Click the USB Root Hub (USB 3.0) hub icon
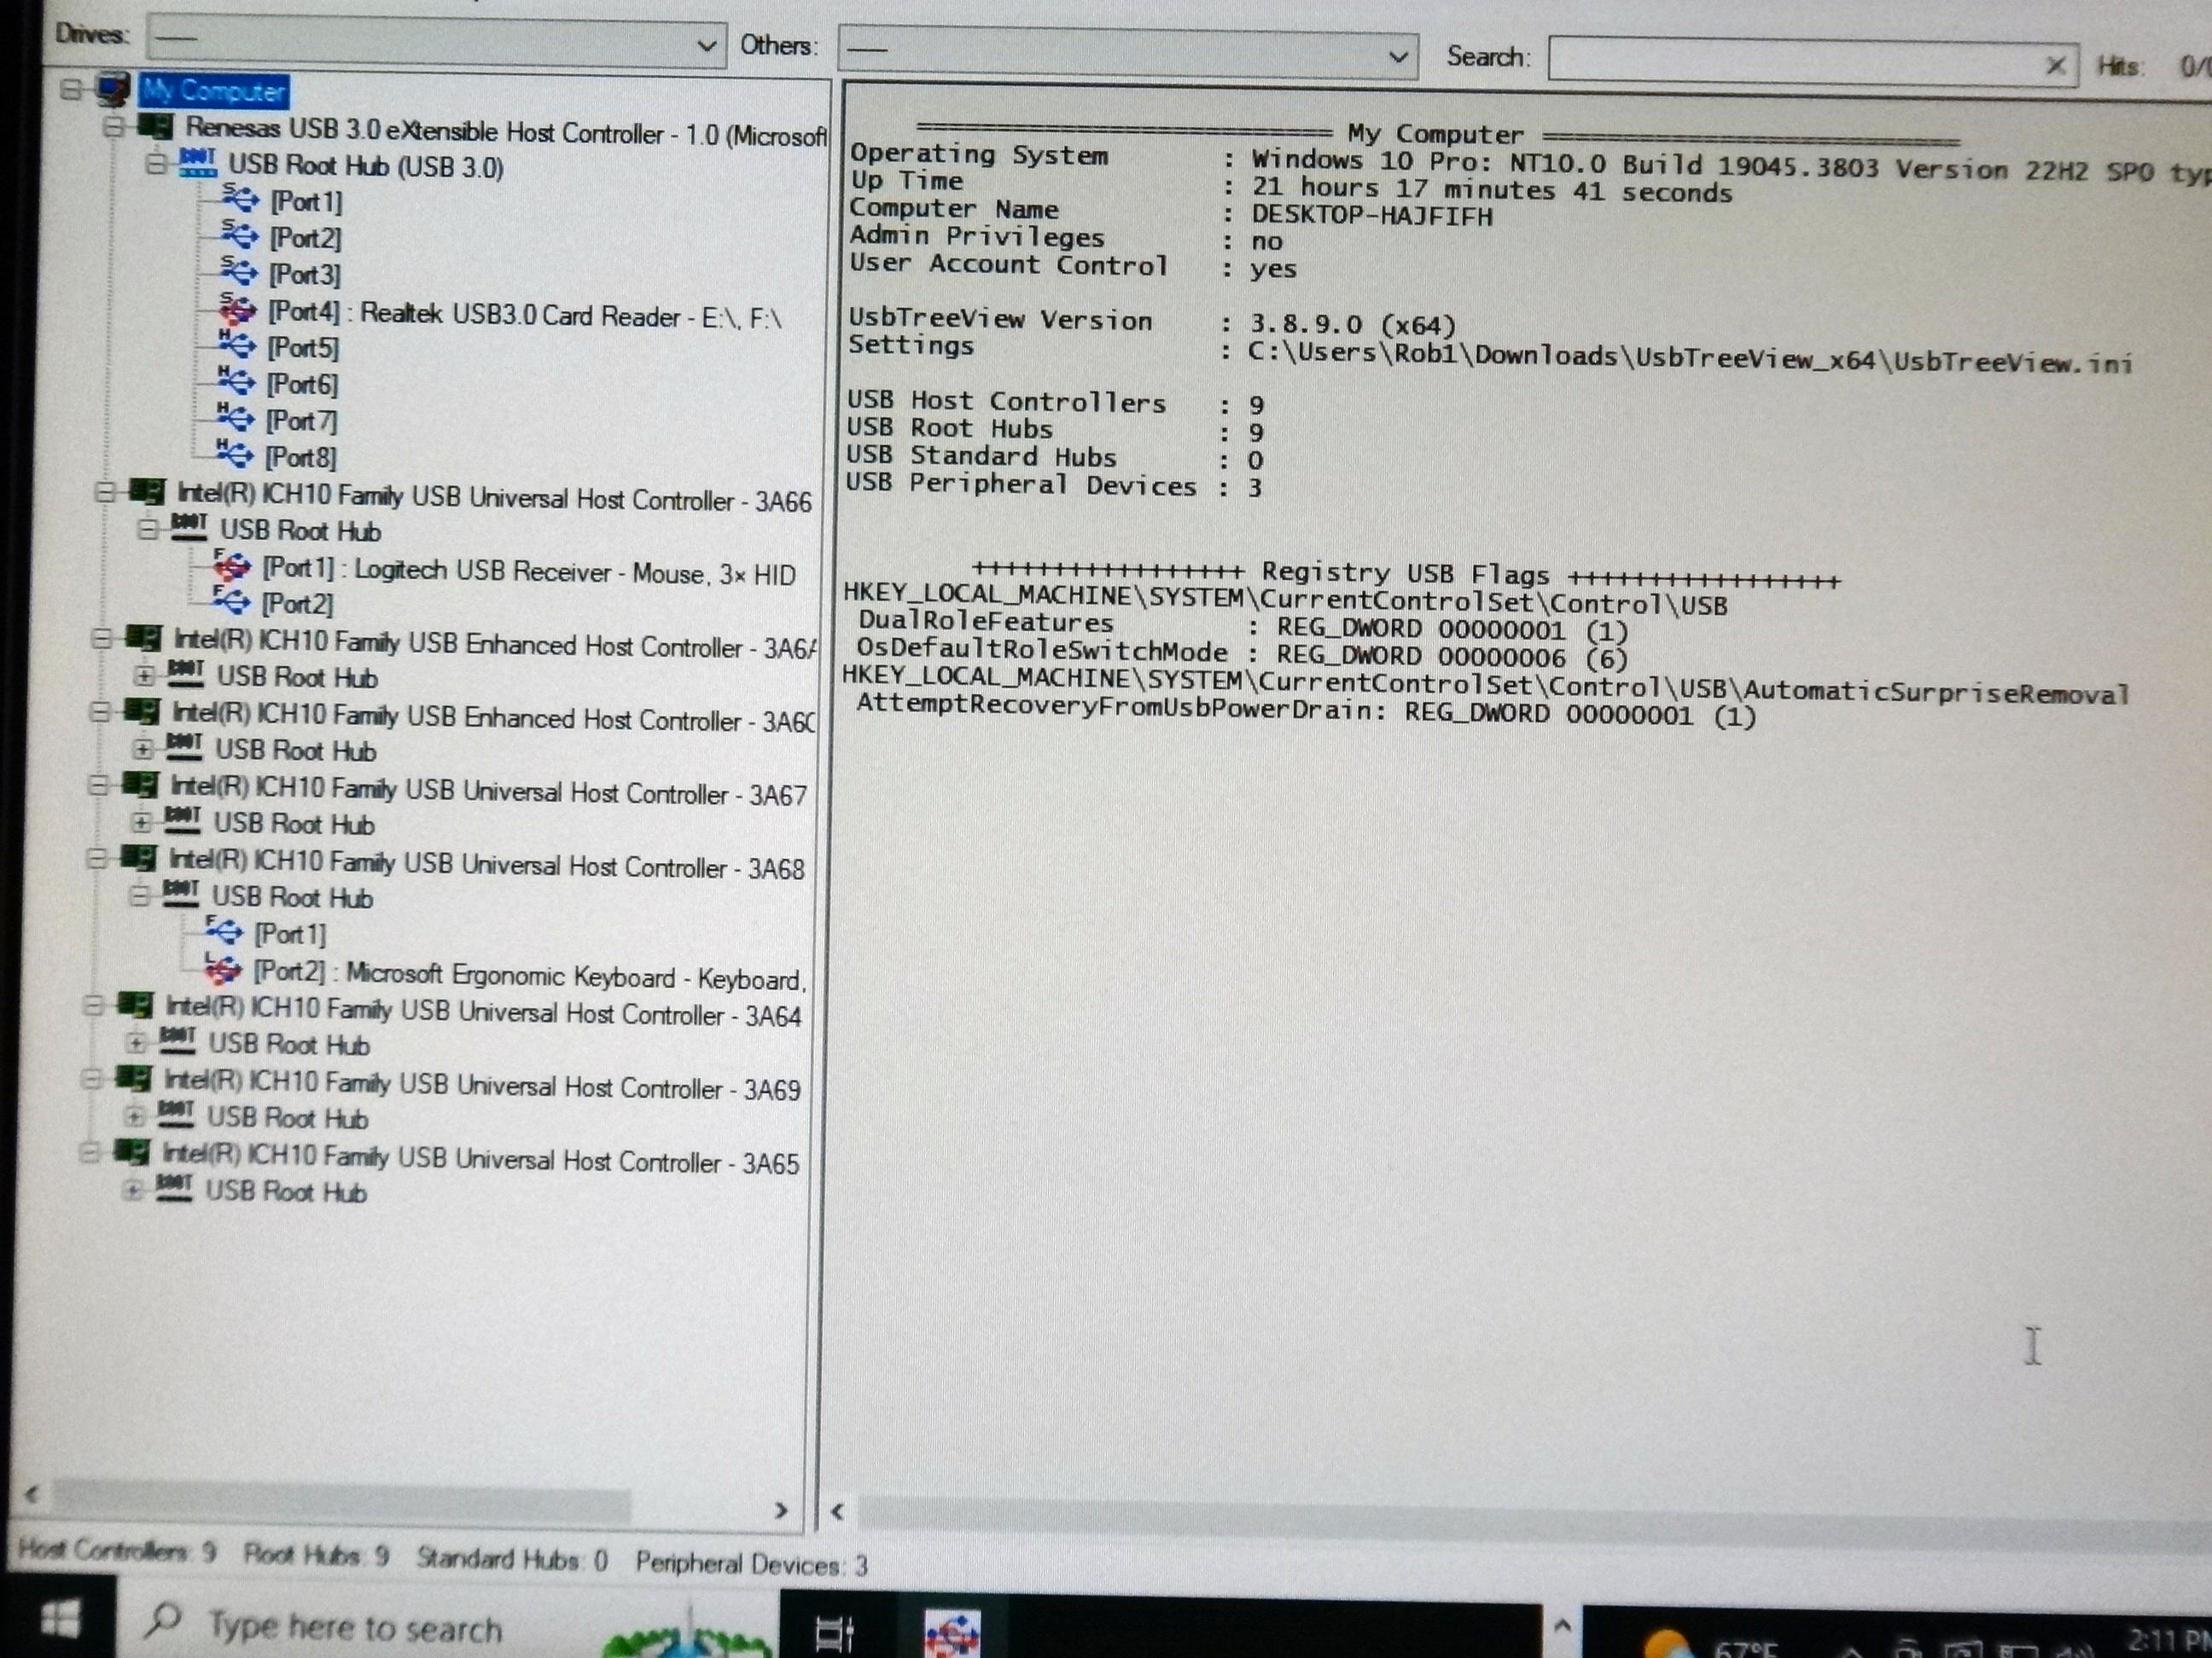The width and height of the screenshot is (2212, 1658). click(x=197, y=163)
